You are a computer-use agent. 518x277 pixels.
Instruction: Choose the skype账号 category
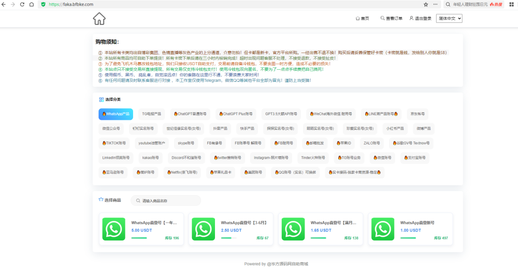(x=186, y=143)
